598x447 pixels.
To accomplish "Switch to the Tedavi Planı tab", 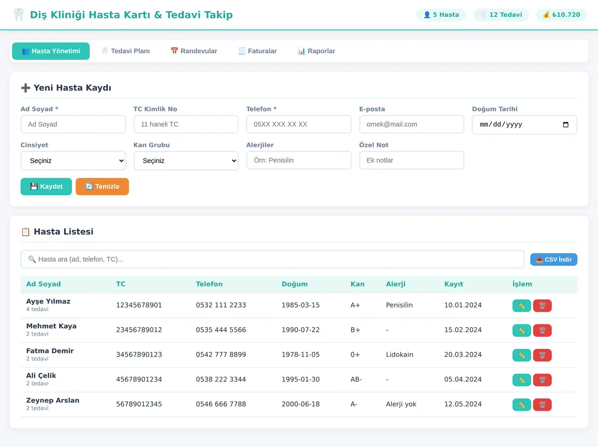I will coord(126,51).
